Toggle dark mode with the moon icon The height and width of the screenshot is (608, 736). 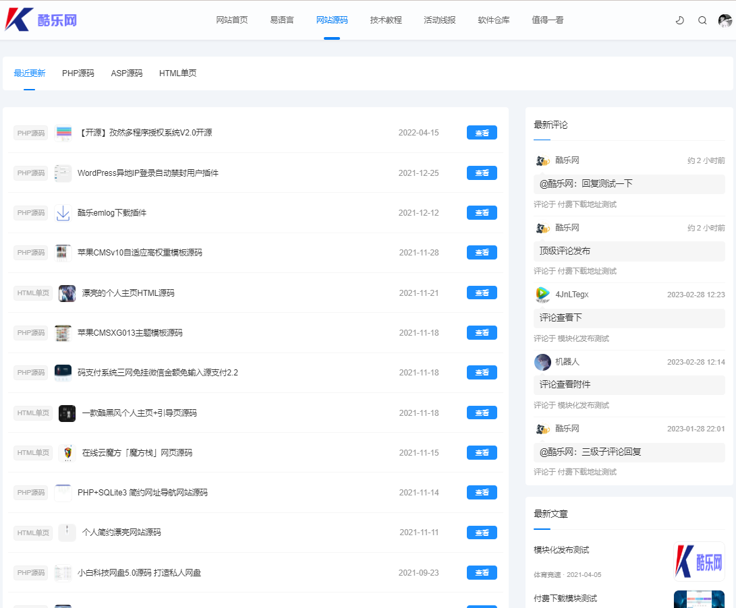pyautogui.click(x=680, y=20)
